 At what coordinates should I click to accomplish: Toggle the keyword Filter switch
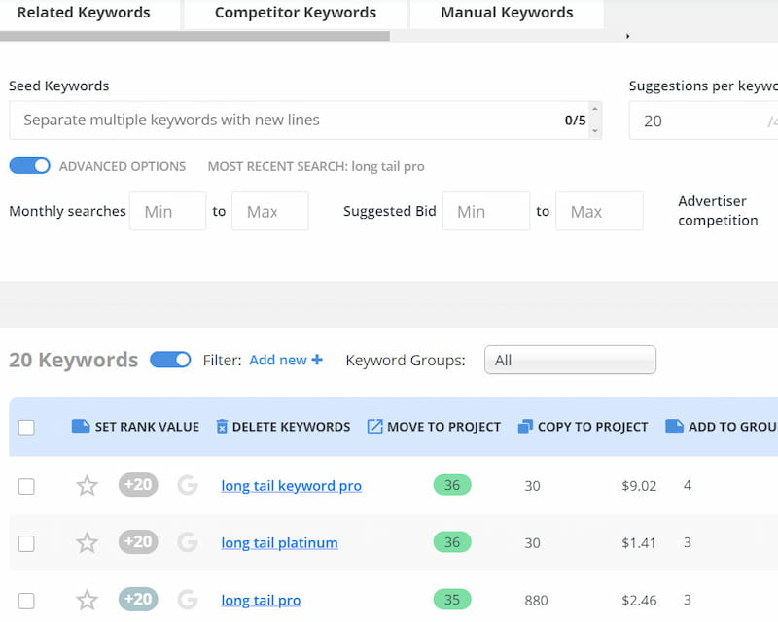tap(170, 360)
